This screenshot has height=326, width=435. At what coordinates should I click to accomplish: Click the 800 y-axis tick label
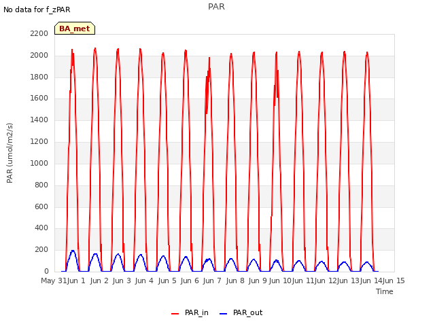point(41,185)
